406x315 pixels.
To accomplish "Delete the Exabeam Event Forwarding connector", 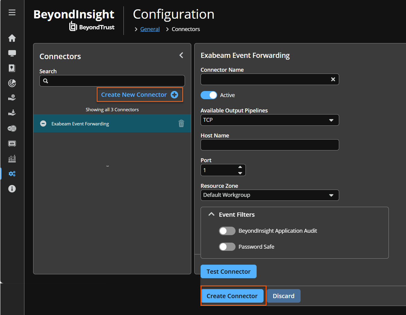I will pos(181,123).
